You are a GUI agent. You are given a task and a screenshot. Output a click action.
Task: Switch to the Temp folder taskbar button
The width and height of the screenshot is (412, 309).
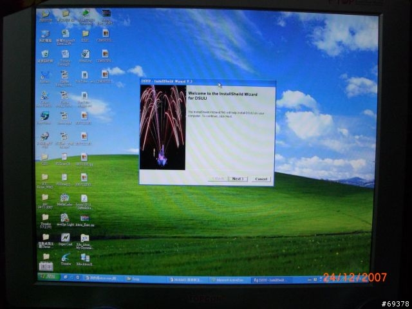(144, 279)
